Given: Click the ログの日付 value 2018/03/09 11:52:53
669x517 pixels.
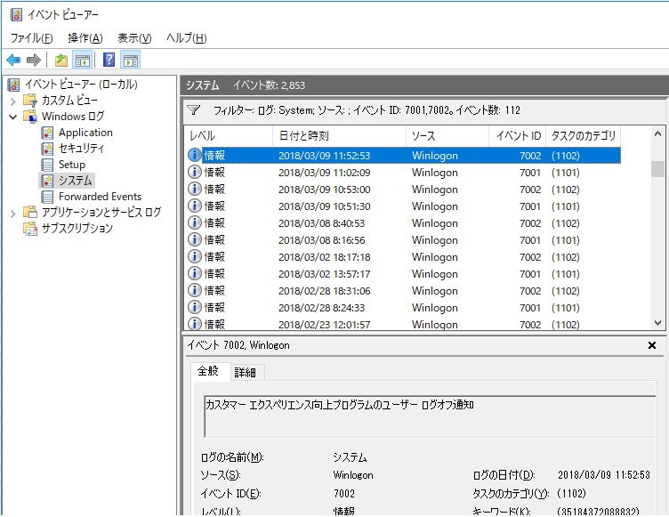Looking at the screenshot, I should (604, 475).
